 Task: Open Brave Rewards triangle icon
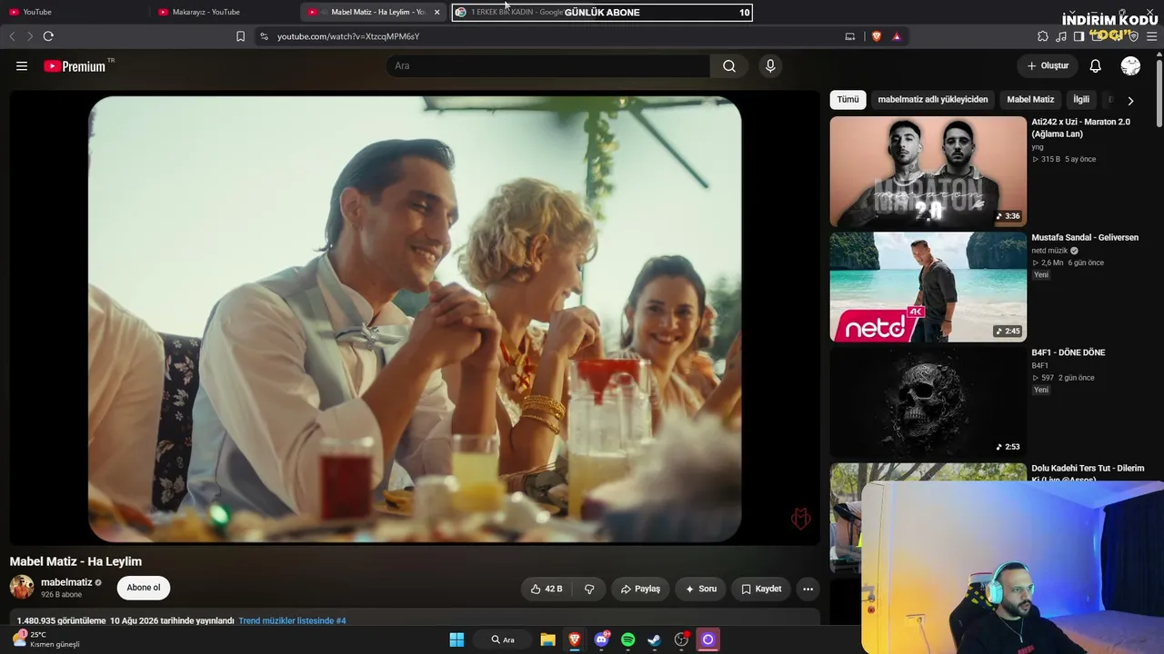pos(897,36)
